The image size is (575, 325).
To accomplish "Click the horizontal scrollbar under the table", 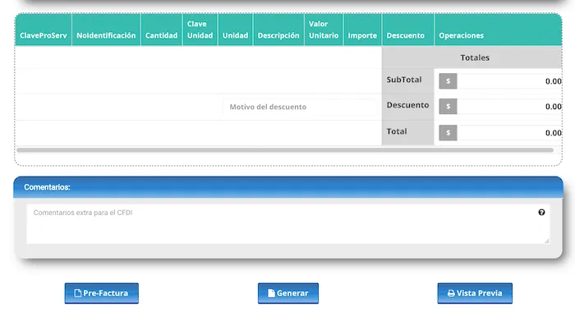I will pos(285,150).
